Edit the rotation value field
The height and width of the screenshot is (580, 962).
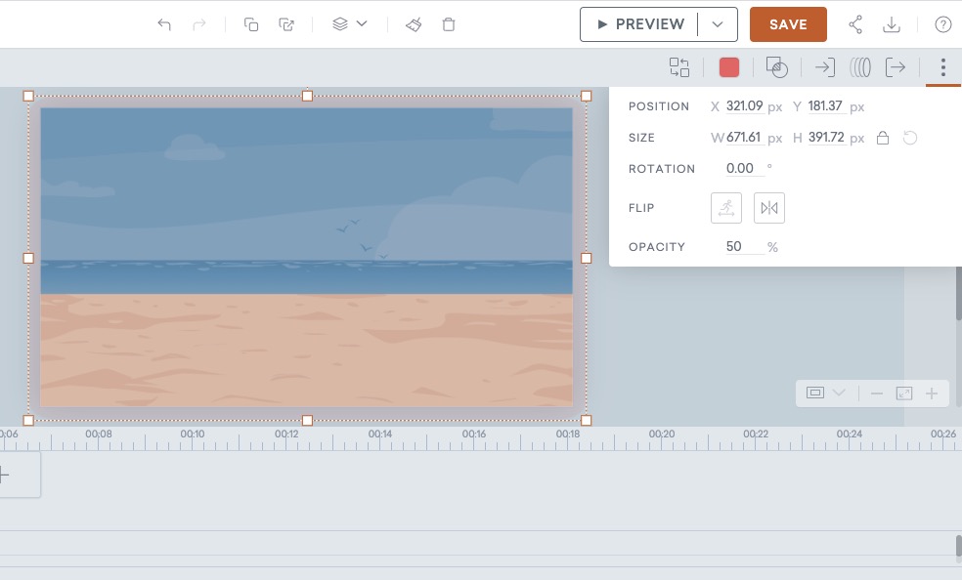click(x=745, y=168)
